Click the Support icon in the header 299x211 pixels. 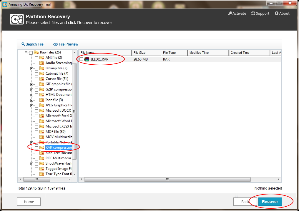tap(253, 13)
